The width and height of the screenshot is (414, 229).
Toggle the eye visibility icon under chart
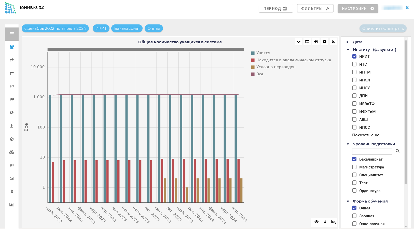316,222
